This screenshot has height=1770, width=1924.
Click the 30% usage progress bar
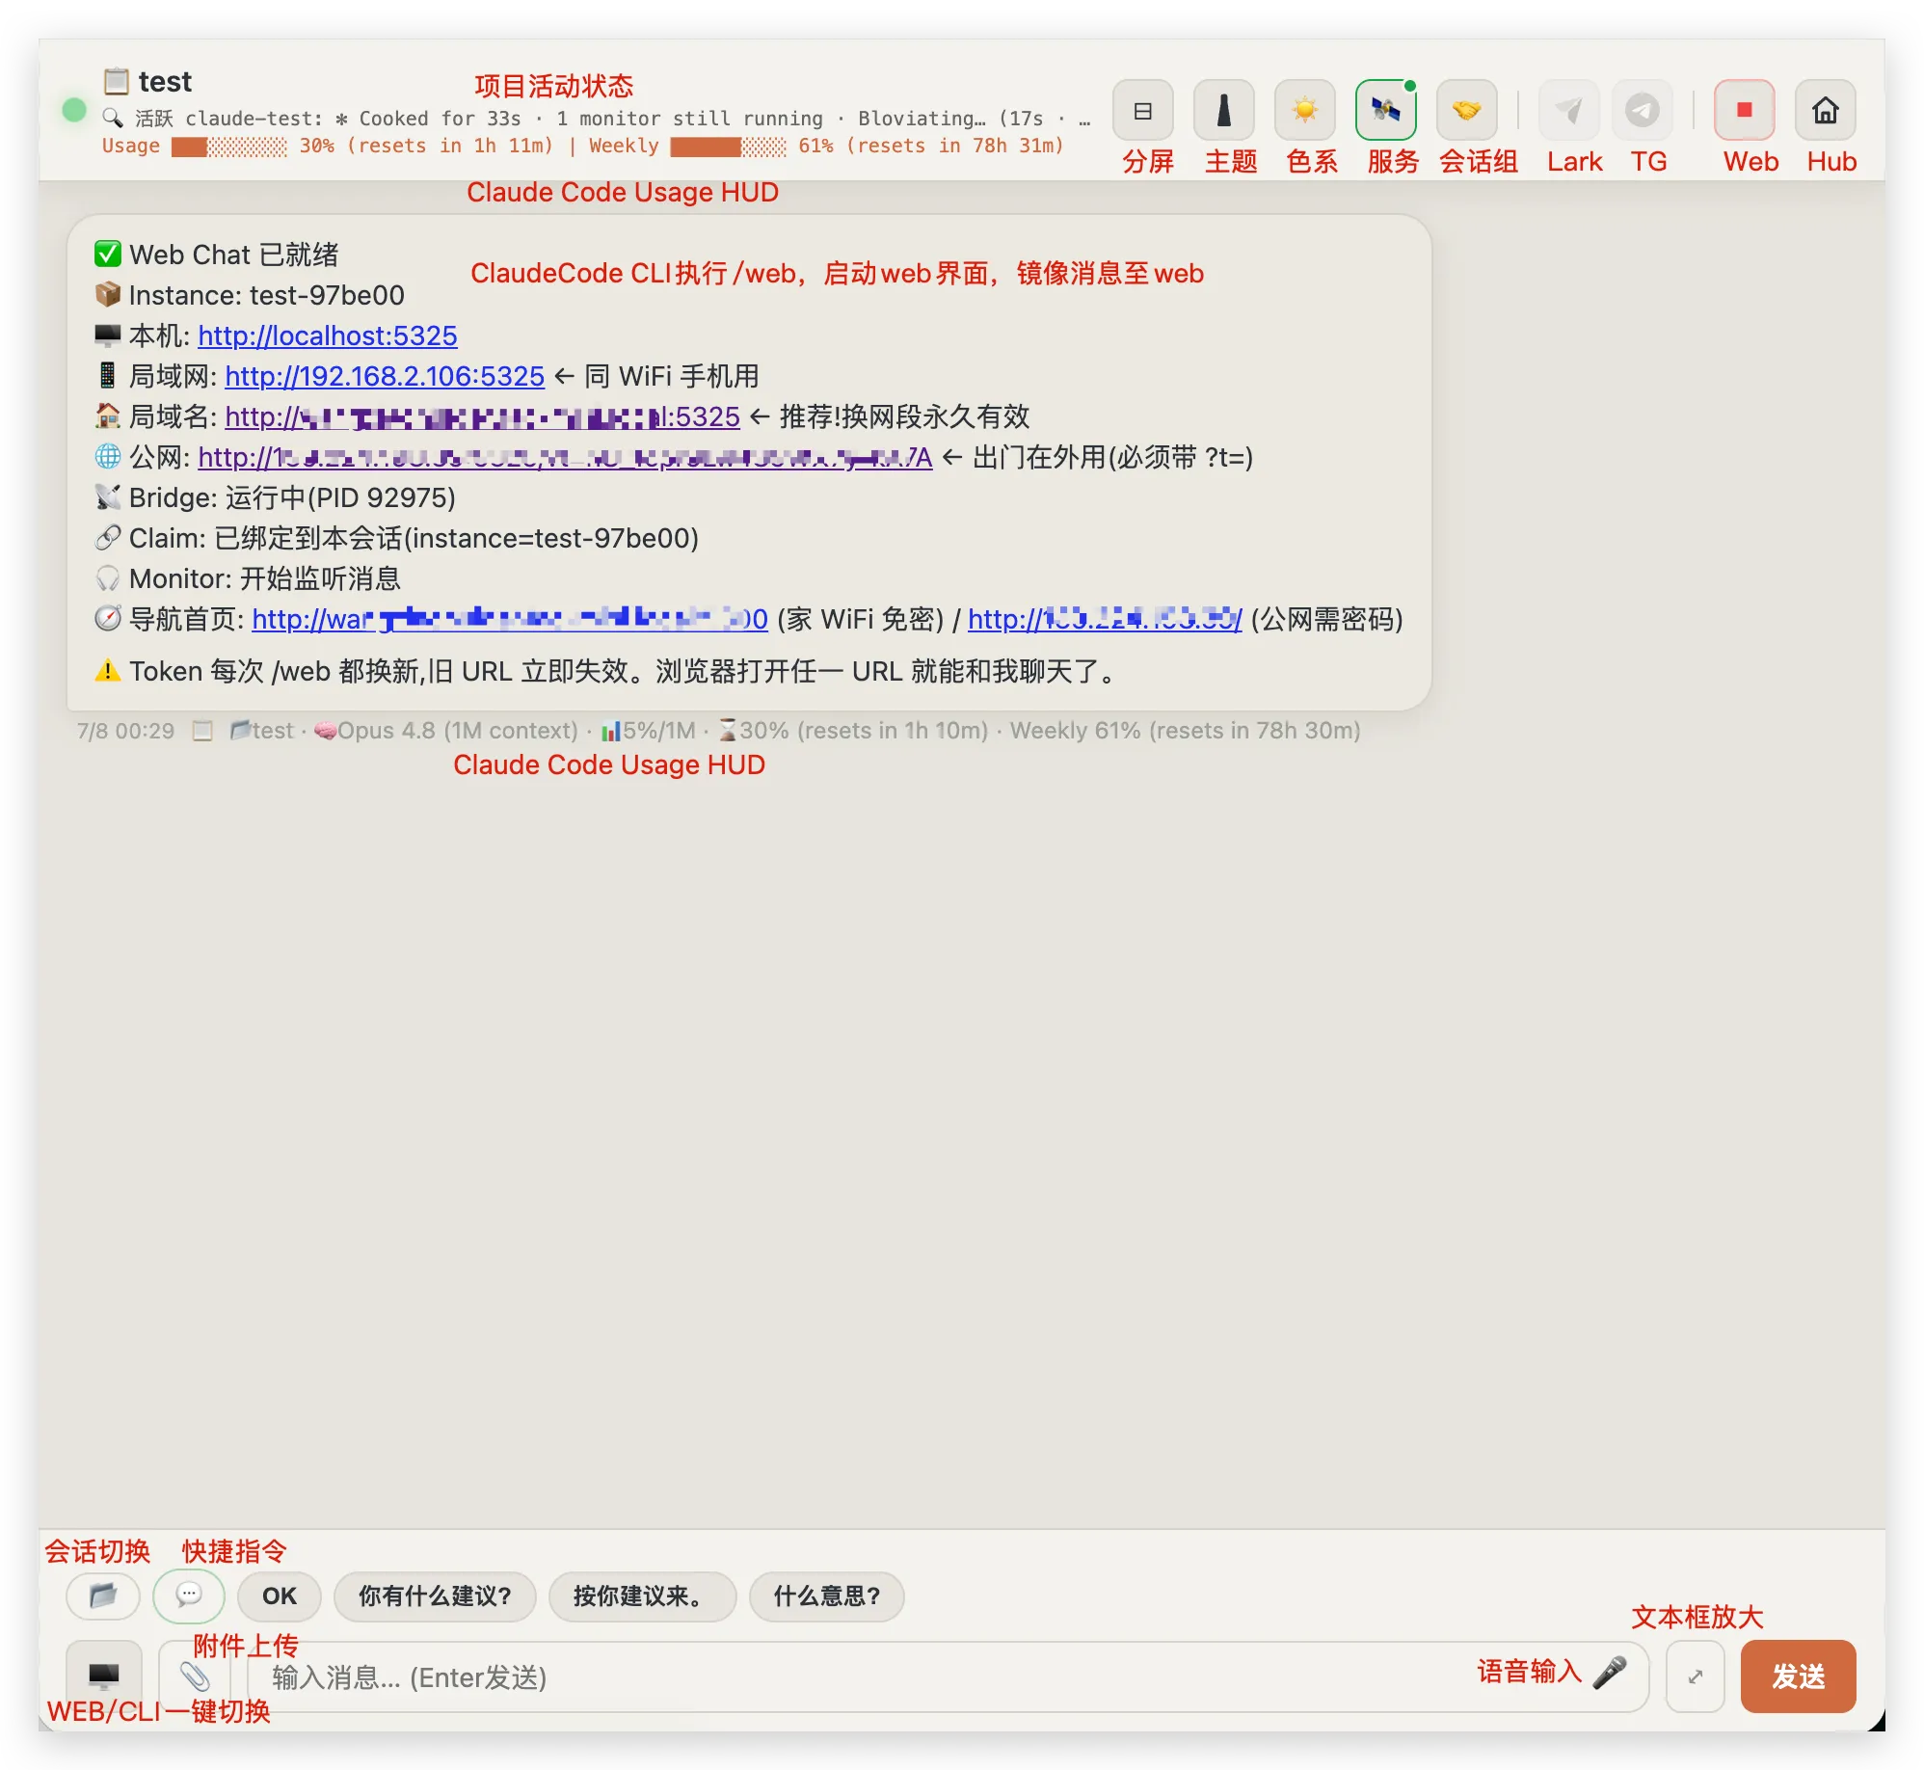pyautogui.click(x=229, y=147)
